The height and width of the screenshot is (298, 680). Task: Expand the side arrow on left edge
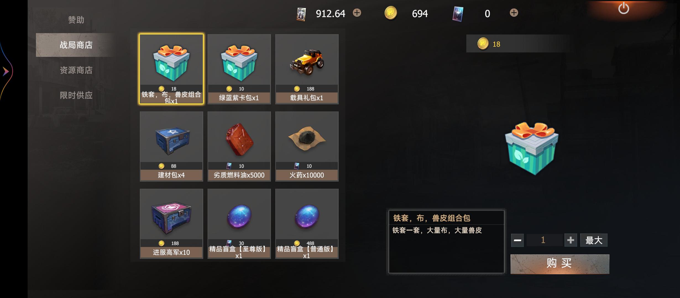coord(6,72)
